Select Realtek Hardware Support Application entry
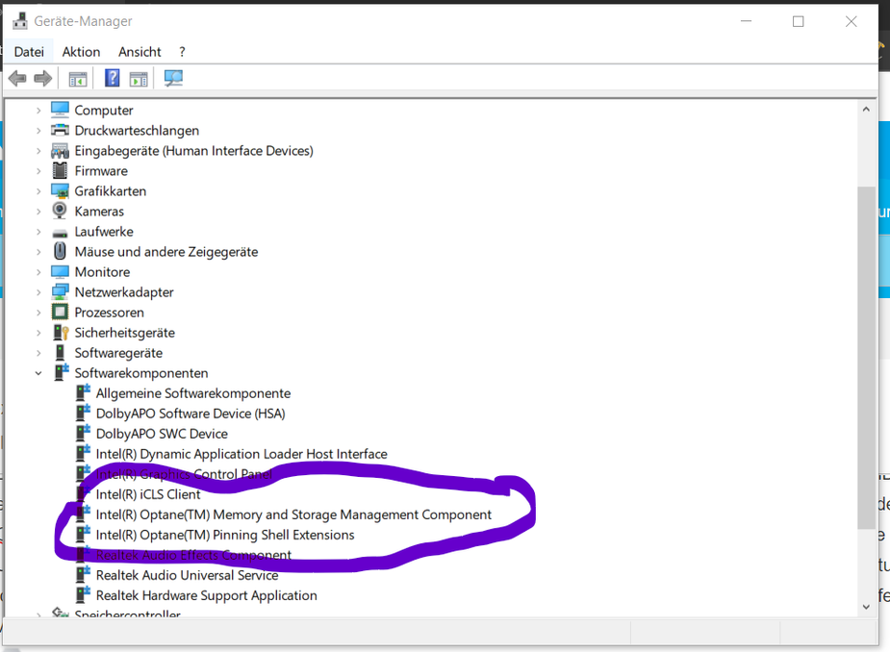This screenshot has width=890, height=652. 206,595
